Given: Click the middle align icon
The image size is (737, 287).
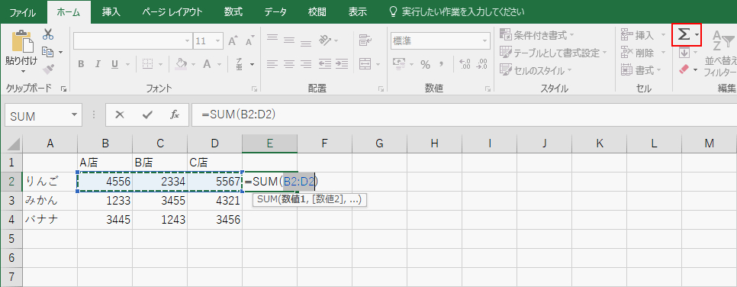Looking at the screenshot, I should (x=289, y=41).
